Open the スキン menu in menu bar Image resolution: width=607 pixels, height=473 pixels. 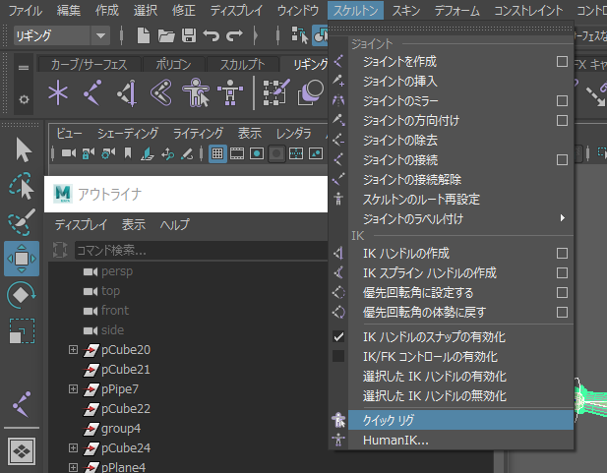406,11
